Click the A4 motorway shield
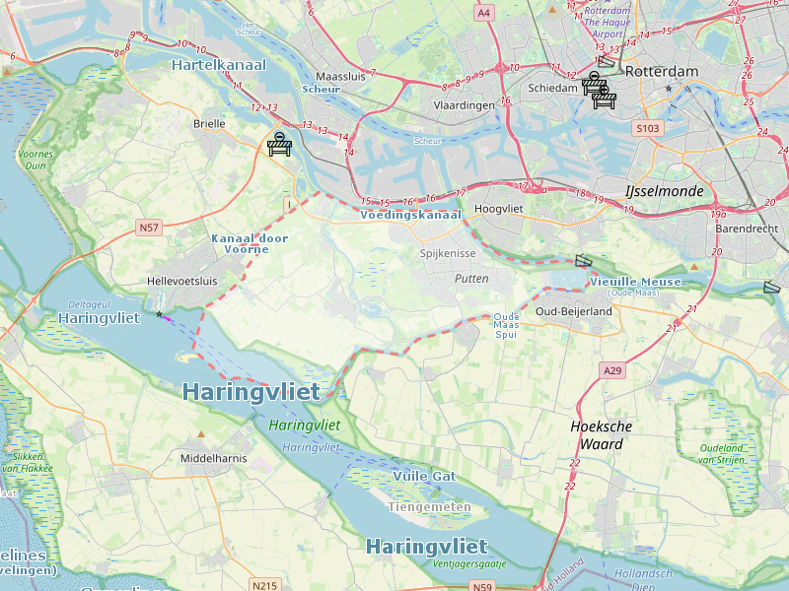Screen dimensions: 789x591 [483, 13]
